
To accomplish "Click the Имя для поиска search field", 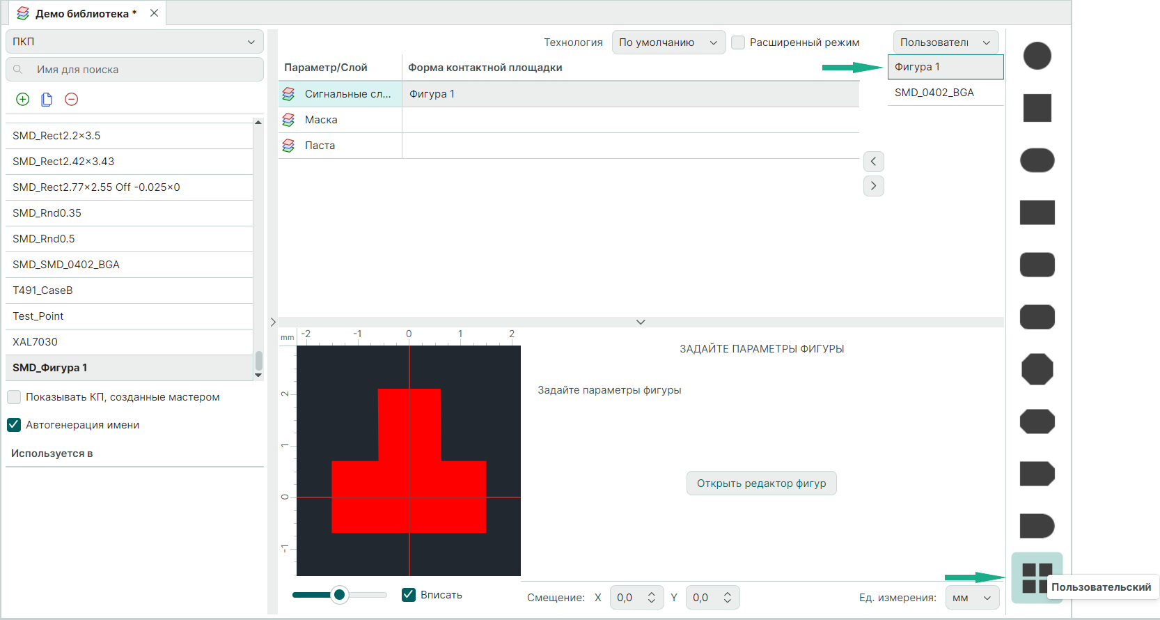I will point(139,70).
